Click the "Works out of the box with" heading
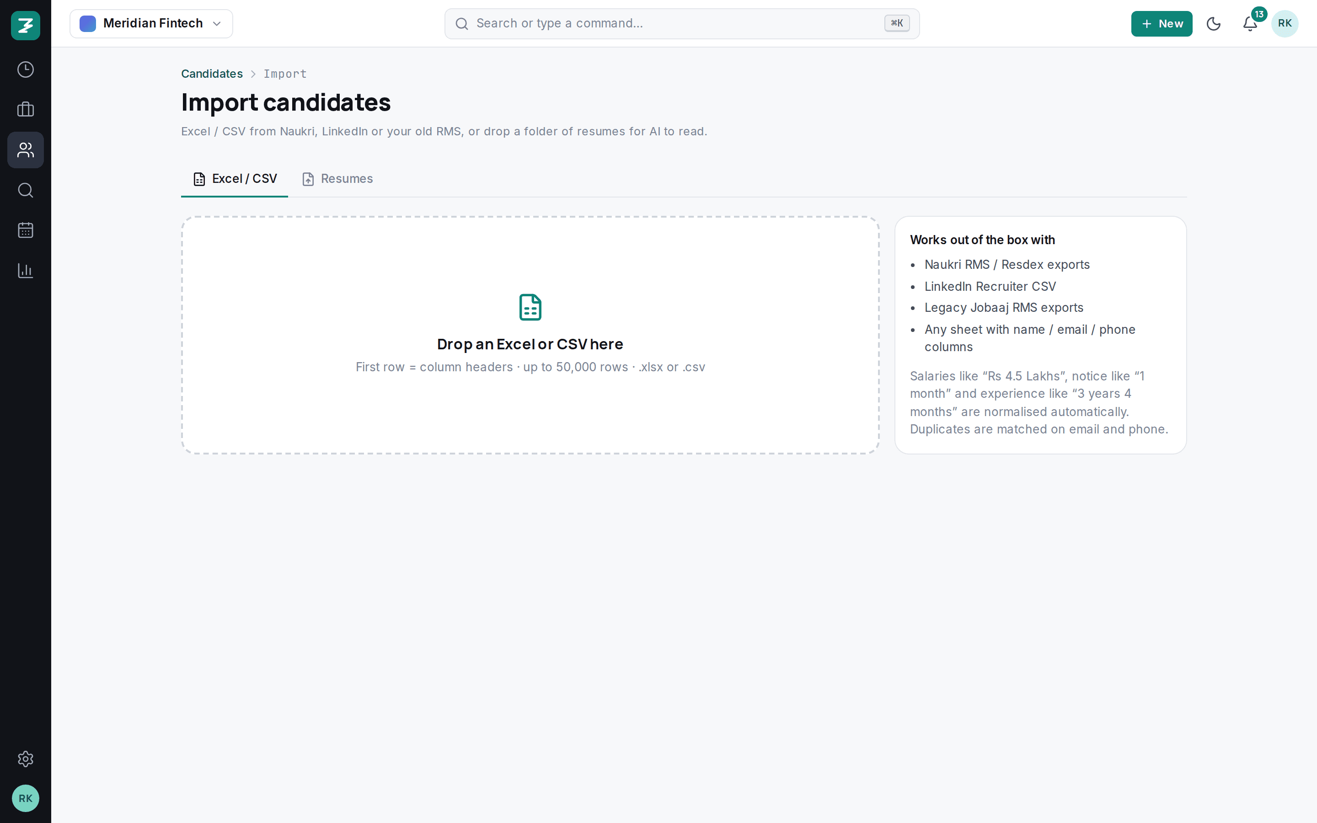Image resolution: width=1317 pixels, height=823 pixels. click(982, 240)
